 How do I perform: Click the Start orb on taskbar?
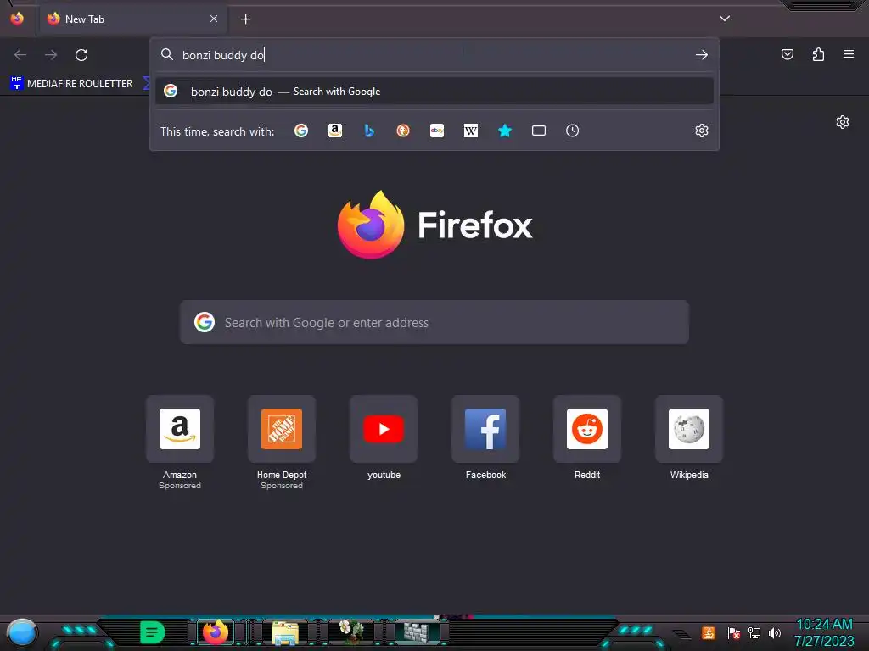click(22, 633)
